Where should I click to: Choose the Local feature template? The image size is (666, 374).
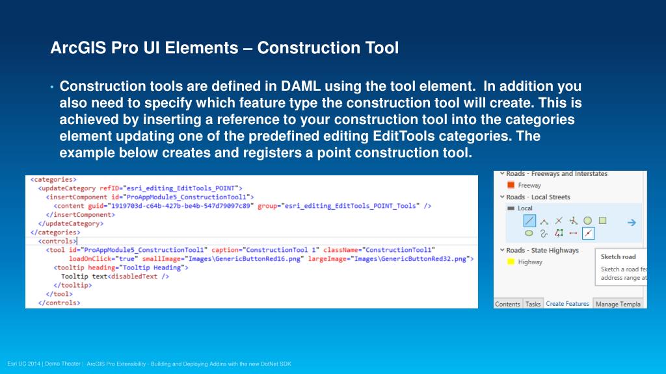[x=525, y=208]
